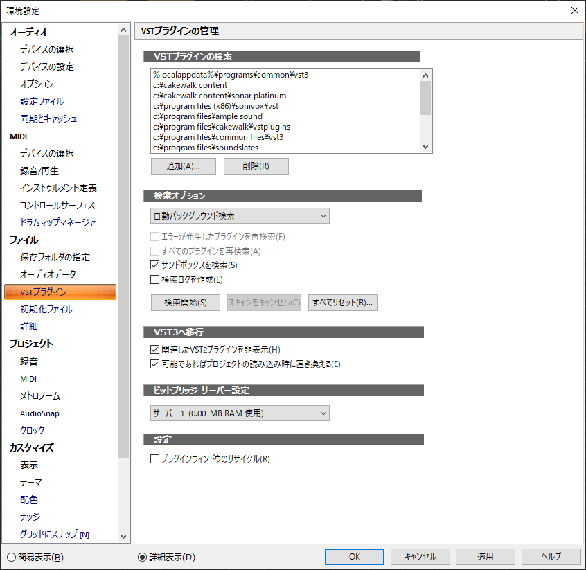This screenshot has width=586, height=570.
Task: Select cakewalk¥vstplugins path entry
Action: tap(221, 127)
